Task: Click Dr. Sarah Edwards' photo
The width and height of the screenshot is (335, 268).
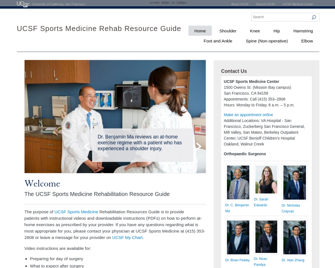Action: click(266, 180)
